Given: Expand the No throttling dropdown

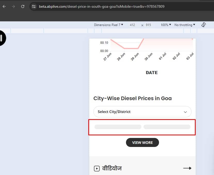Looking at the screenshot, I should click(x=185, y=25).
